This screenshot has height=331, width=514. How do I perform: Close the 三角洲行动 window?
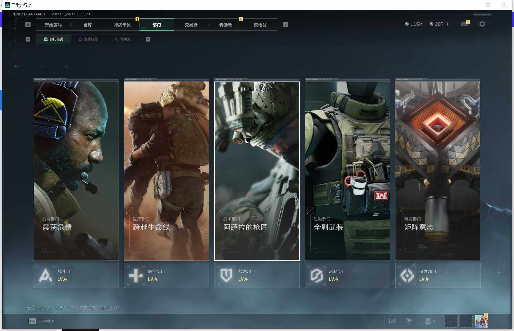pyautogui.click(x=503, y=5)
